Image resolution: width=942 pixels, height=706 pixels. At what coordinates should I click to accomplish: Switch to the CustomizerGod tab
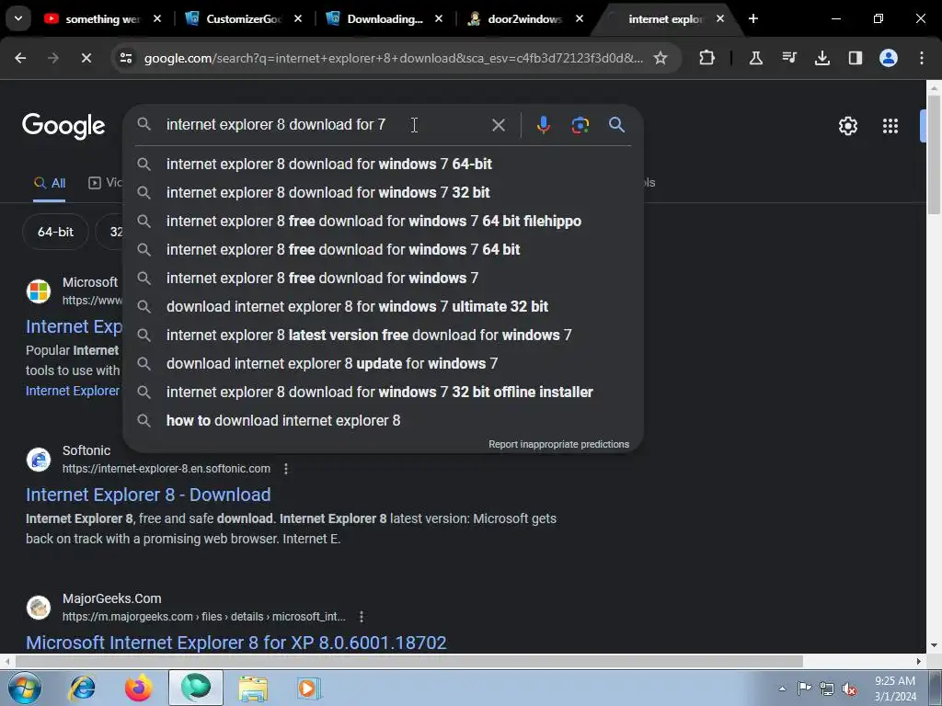point(243,18)
